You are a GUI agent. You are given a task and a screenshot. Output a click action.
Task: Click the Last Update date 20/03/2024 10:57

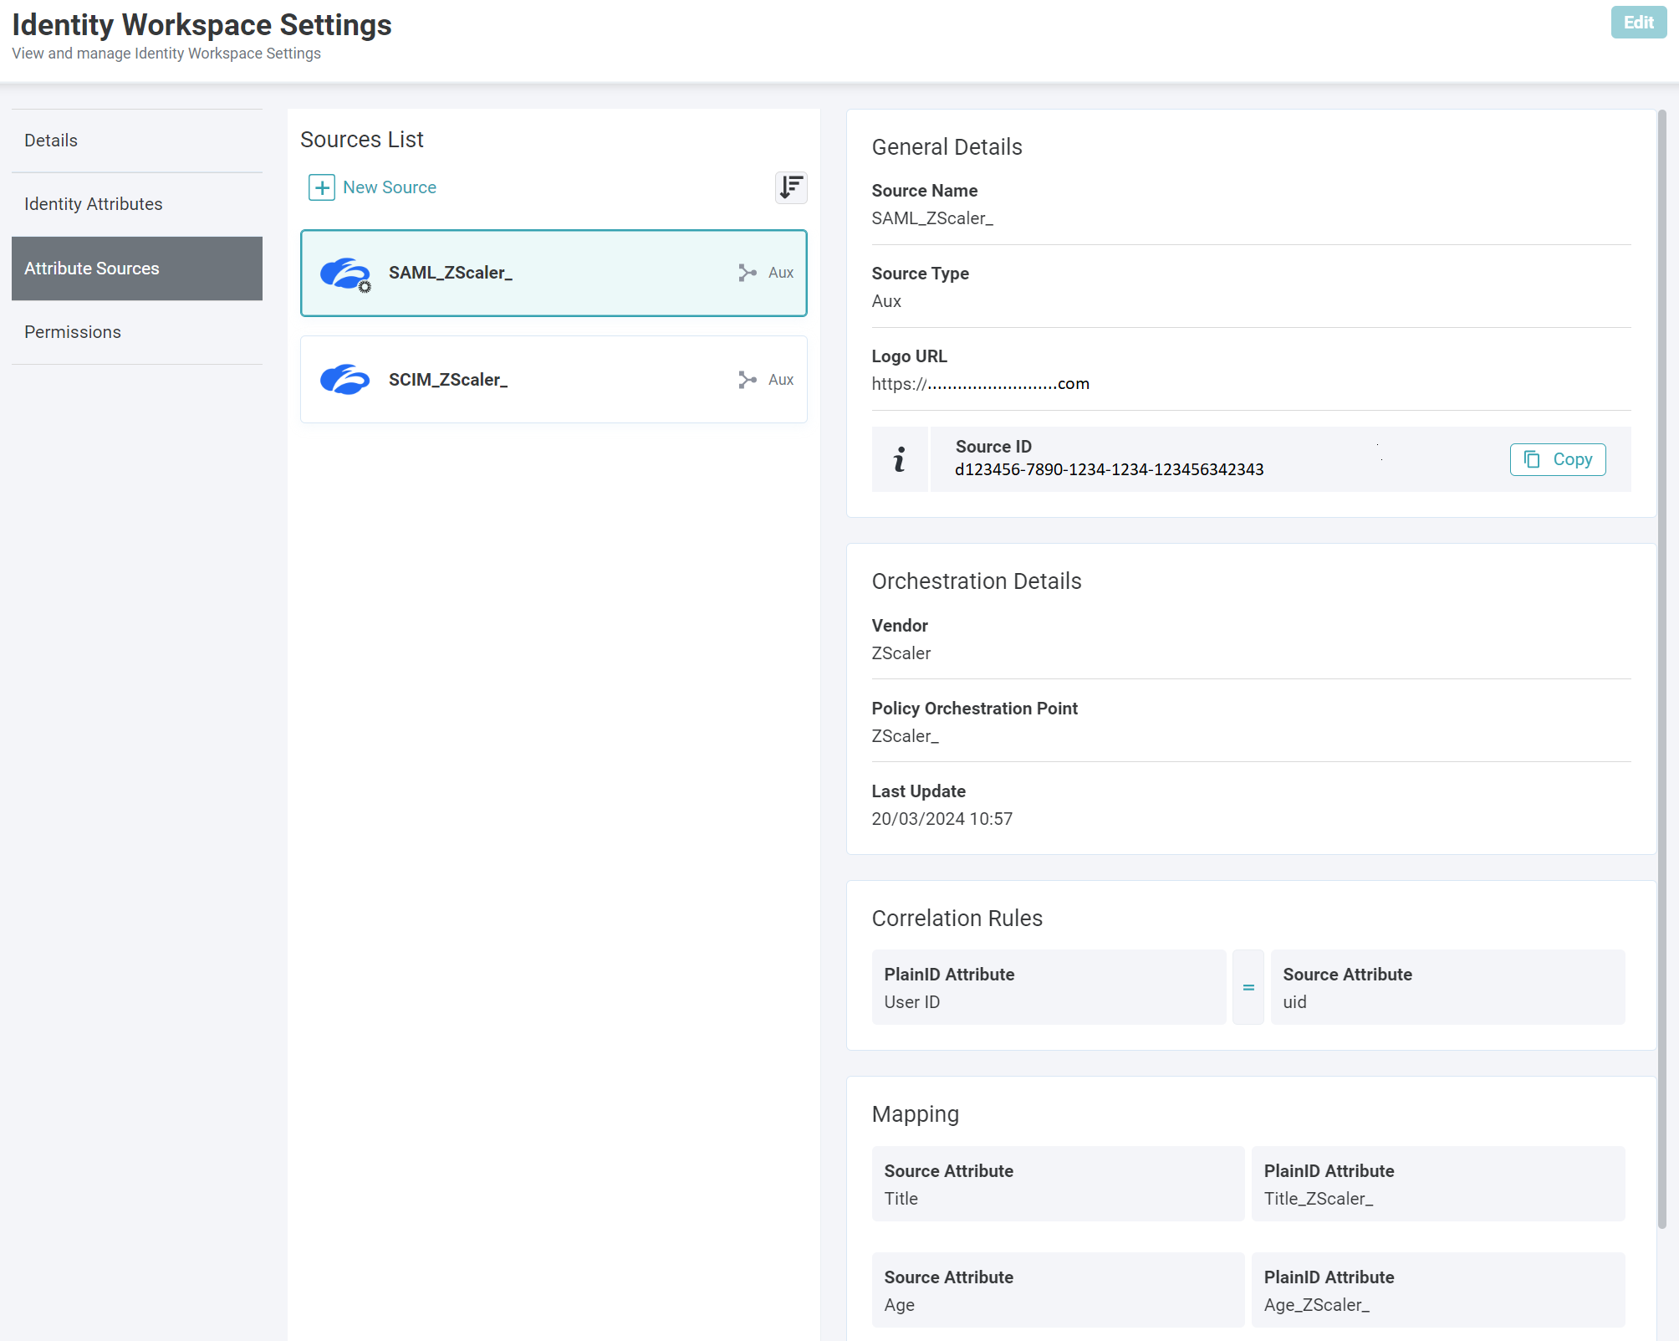[942, 819]
